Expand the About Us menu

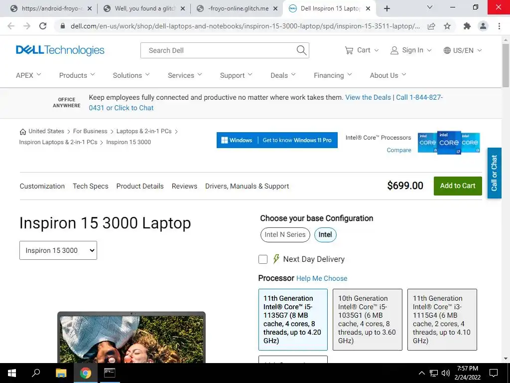tap(388, 75)
